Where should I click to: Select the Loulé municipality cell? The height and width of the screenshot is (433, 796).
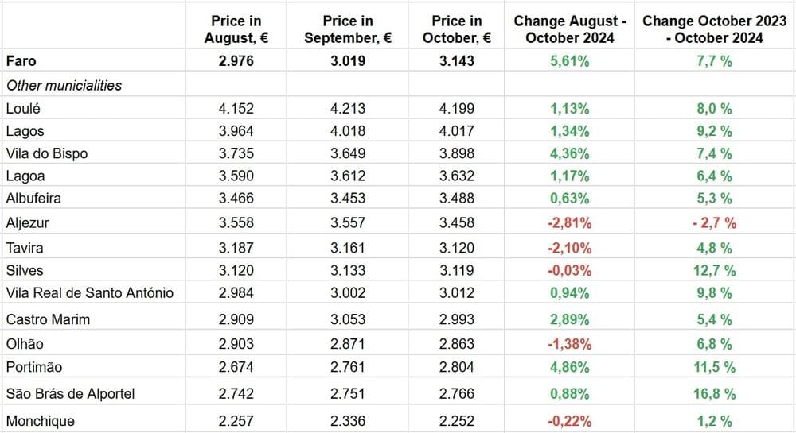point(23,108)
